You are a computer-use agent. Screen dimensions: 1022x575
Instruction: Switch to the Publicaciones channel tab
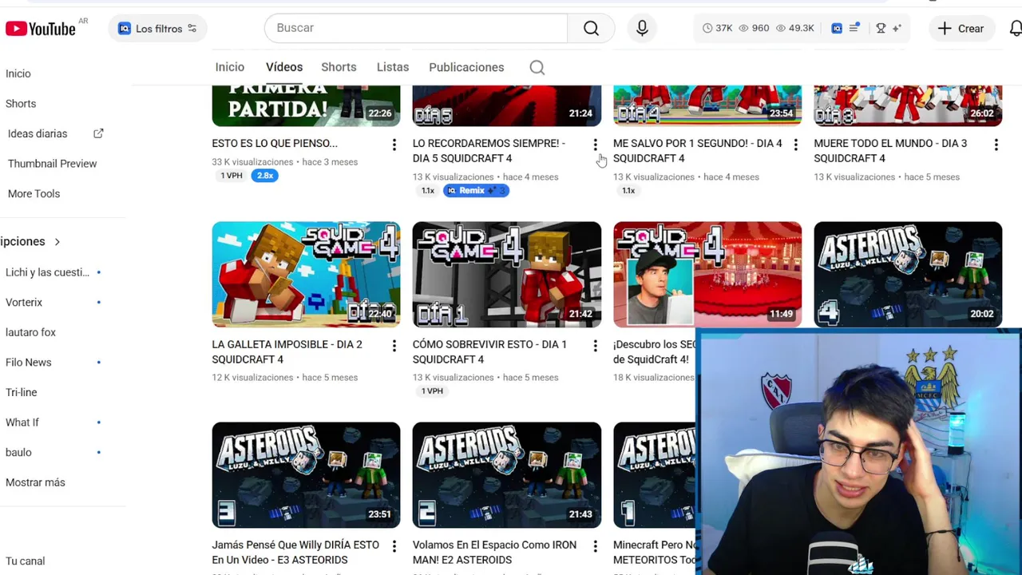point(466,67)
